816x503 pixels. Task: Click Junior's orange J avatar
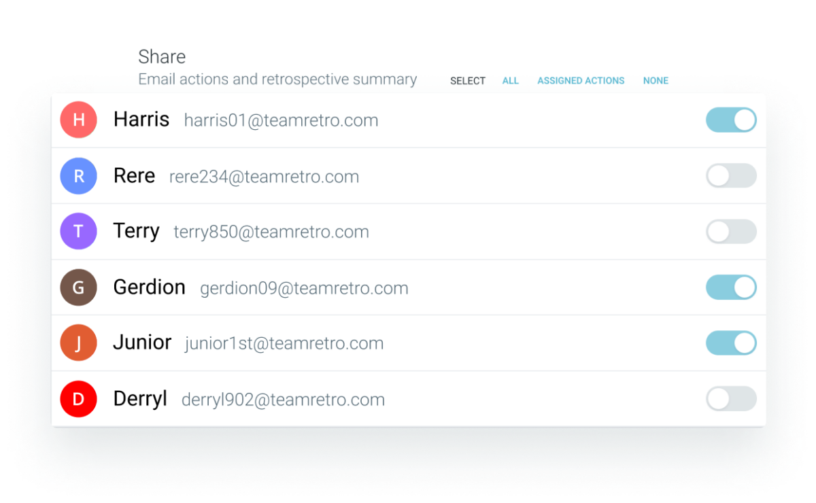click(79, 343)
